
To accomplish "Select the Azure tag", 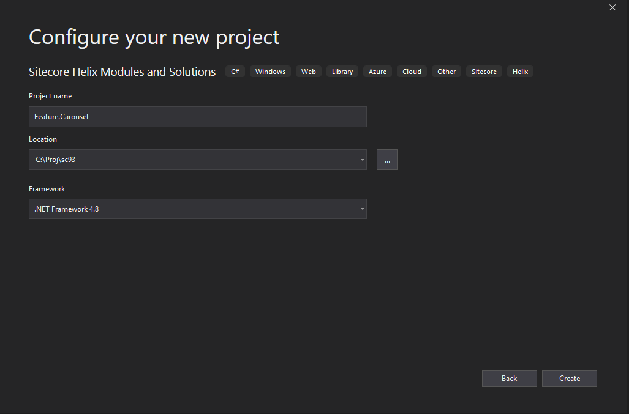I will [377, 72].
